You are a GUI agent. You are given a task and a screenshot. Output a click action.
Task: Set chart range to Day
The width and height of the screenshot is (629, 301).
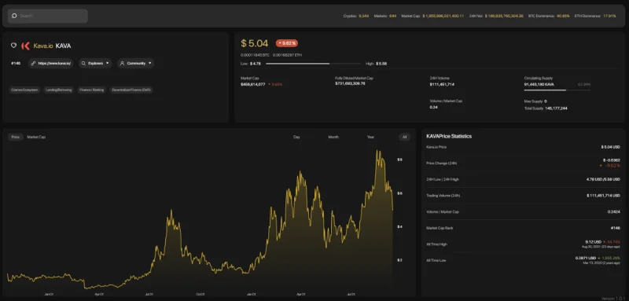coord(297,137)
